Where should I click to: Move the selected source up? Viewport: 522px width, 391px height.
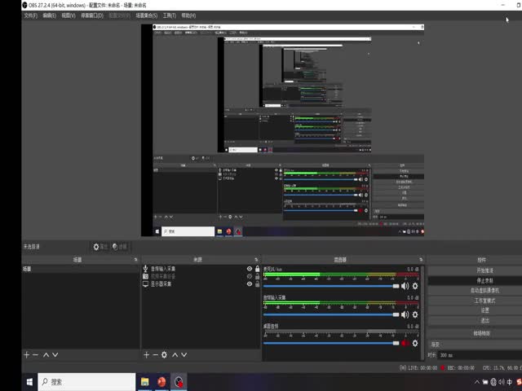click(x=175, y=354)
